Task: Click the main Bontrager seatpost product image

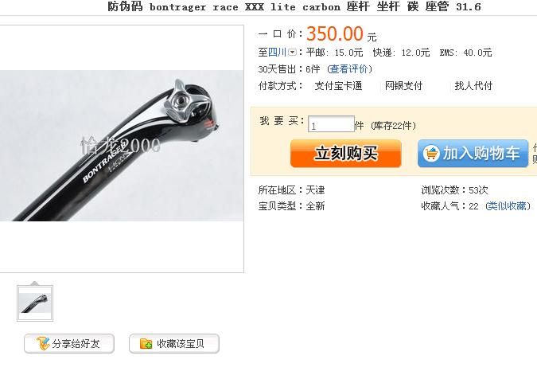Action: click(122, 146)
